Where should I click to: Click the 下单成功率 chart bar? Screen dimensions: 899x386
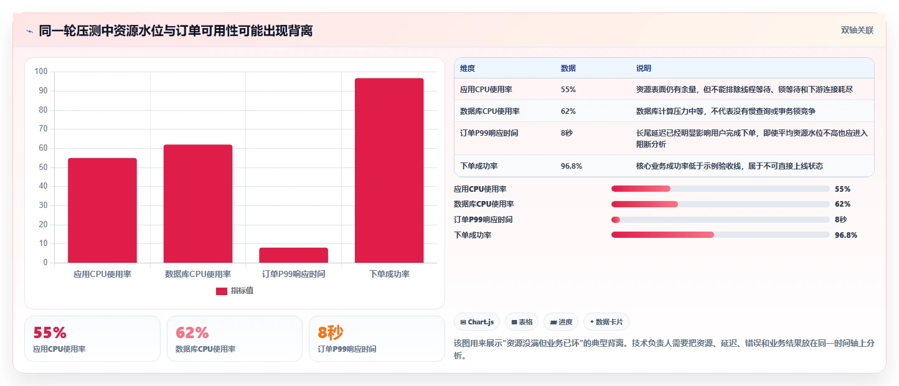(389, 171)
